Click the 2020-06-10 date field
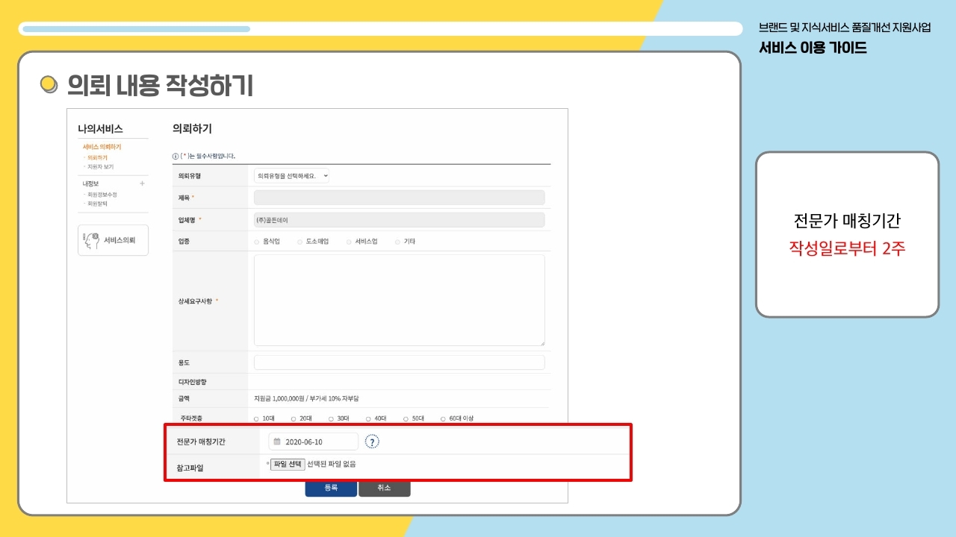Viewport: 956px width, 537px height. point(313,442)
